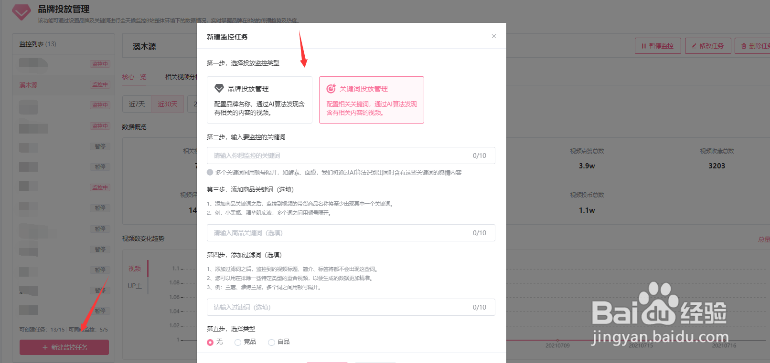
Task: Click the target icon in keyword placement card
Action: tap(331, 88)
